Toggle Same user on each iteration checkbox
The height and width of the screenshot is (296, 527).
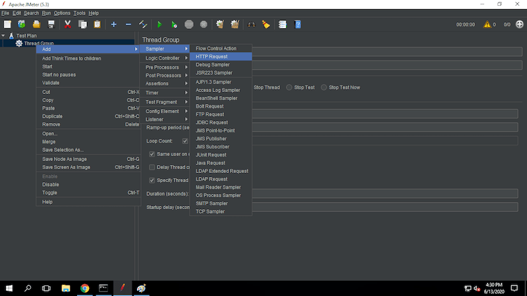point(152,154)
